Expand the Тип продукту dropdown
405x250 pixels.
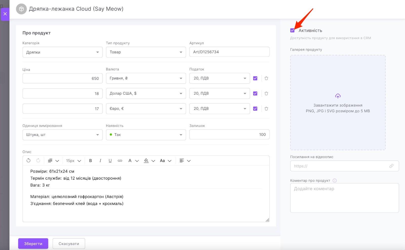click(146, 52)
